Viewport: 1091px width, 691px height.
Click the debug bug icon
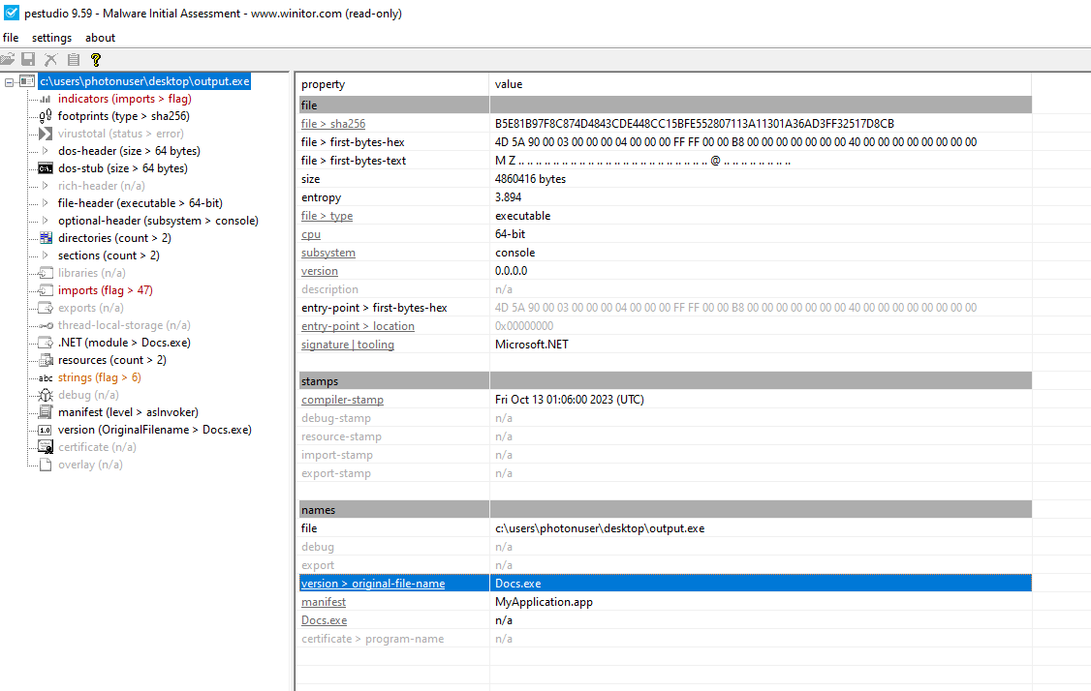click(46, 395)
